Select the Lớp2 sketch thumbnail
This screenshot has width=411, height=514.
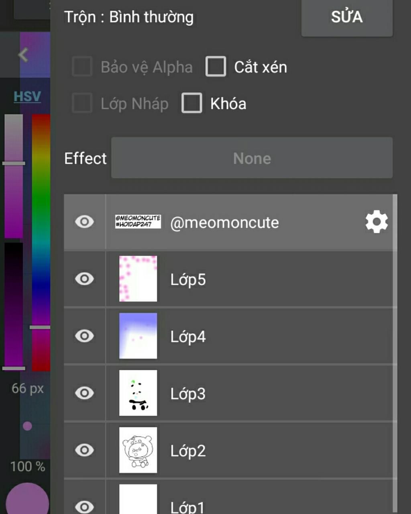138,450
